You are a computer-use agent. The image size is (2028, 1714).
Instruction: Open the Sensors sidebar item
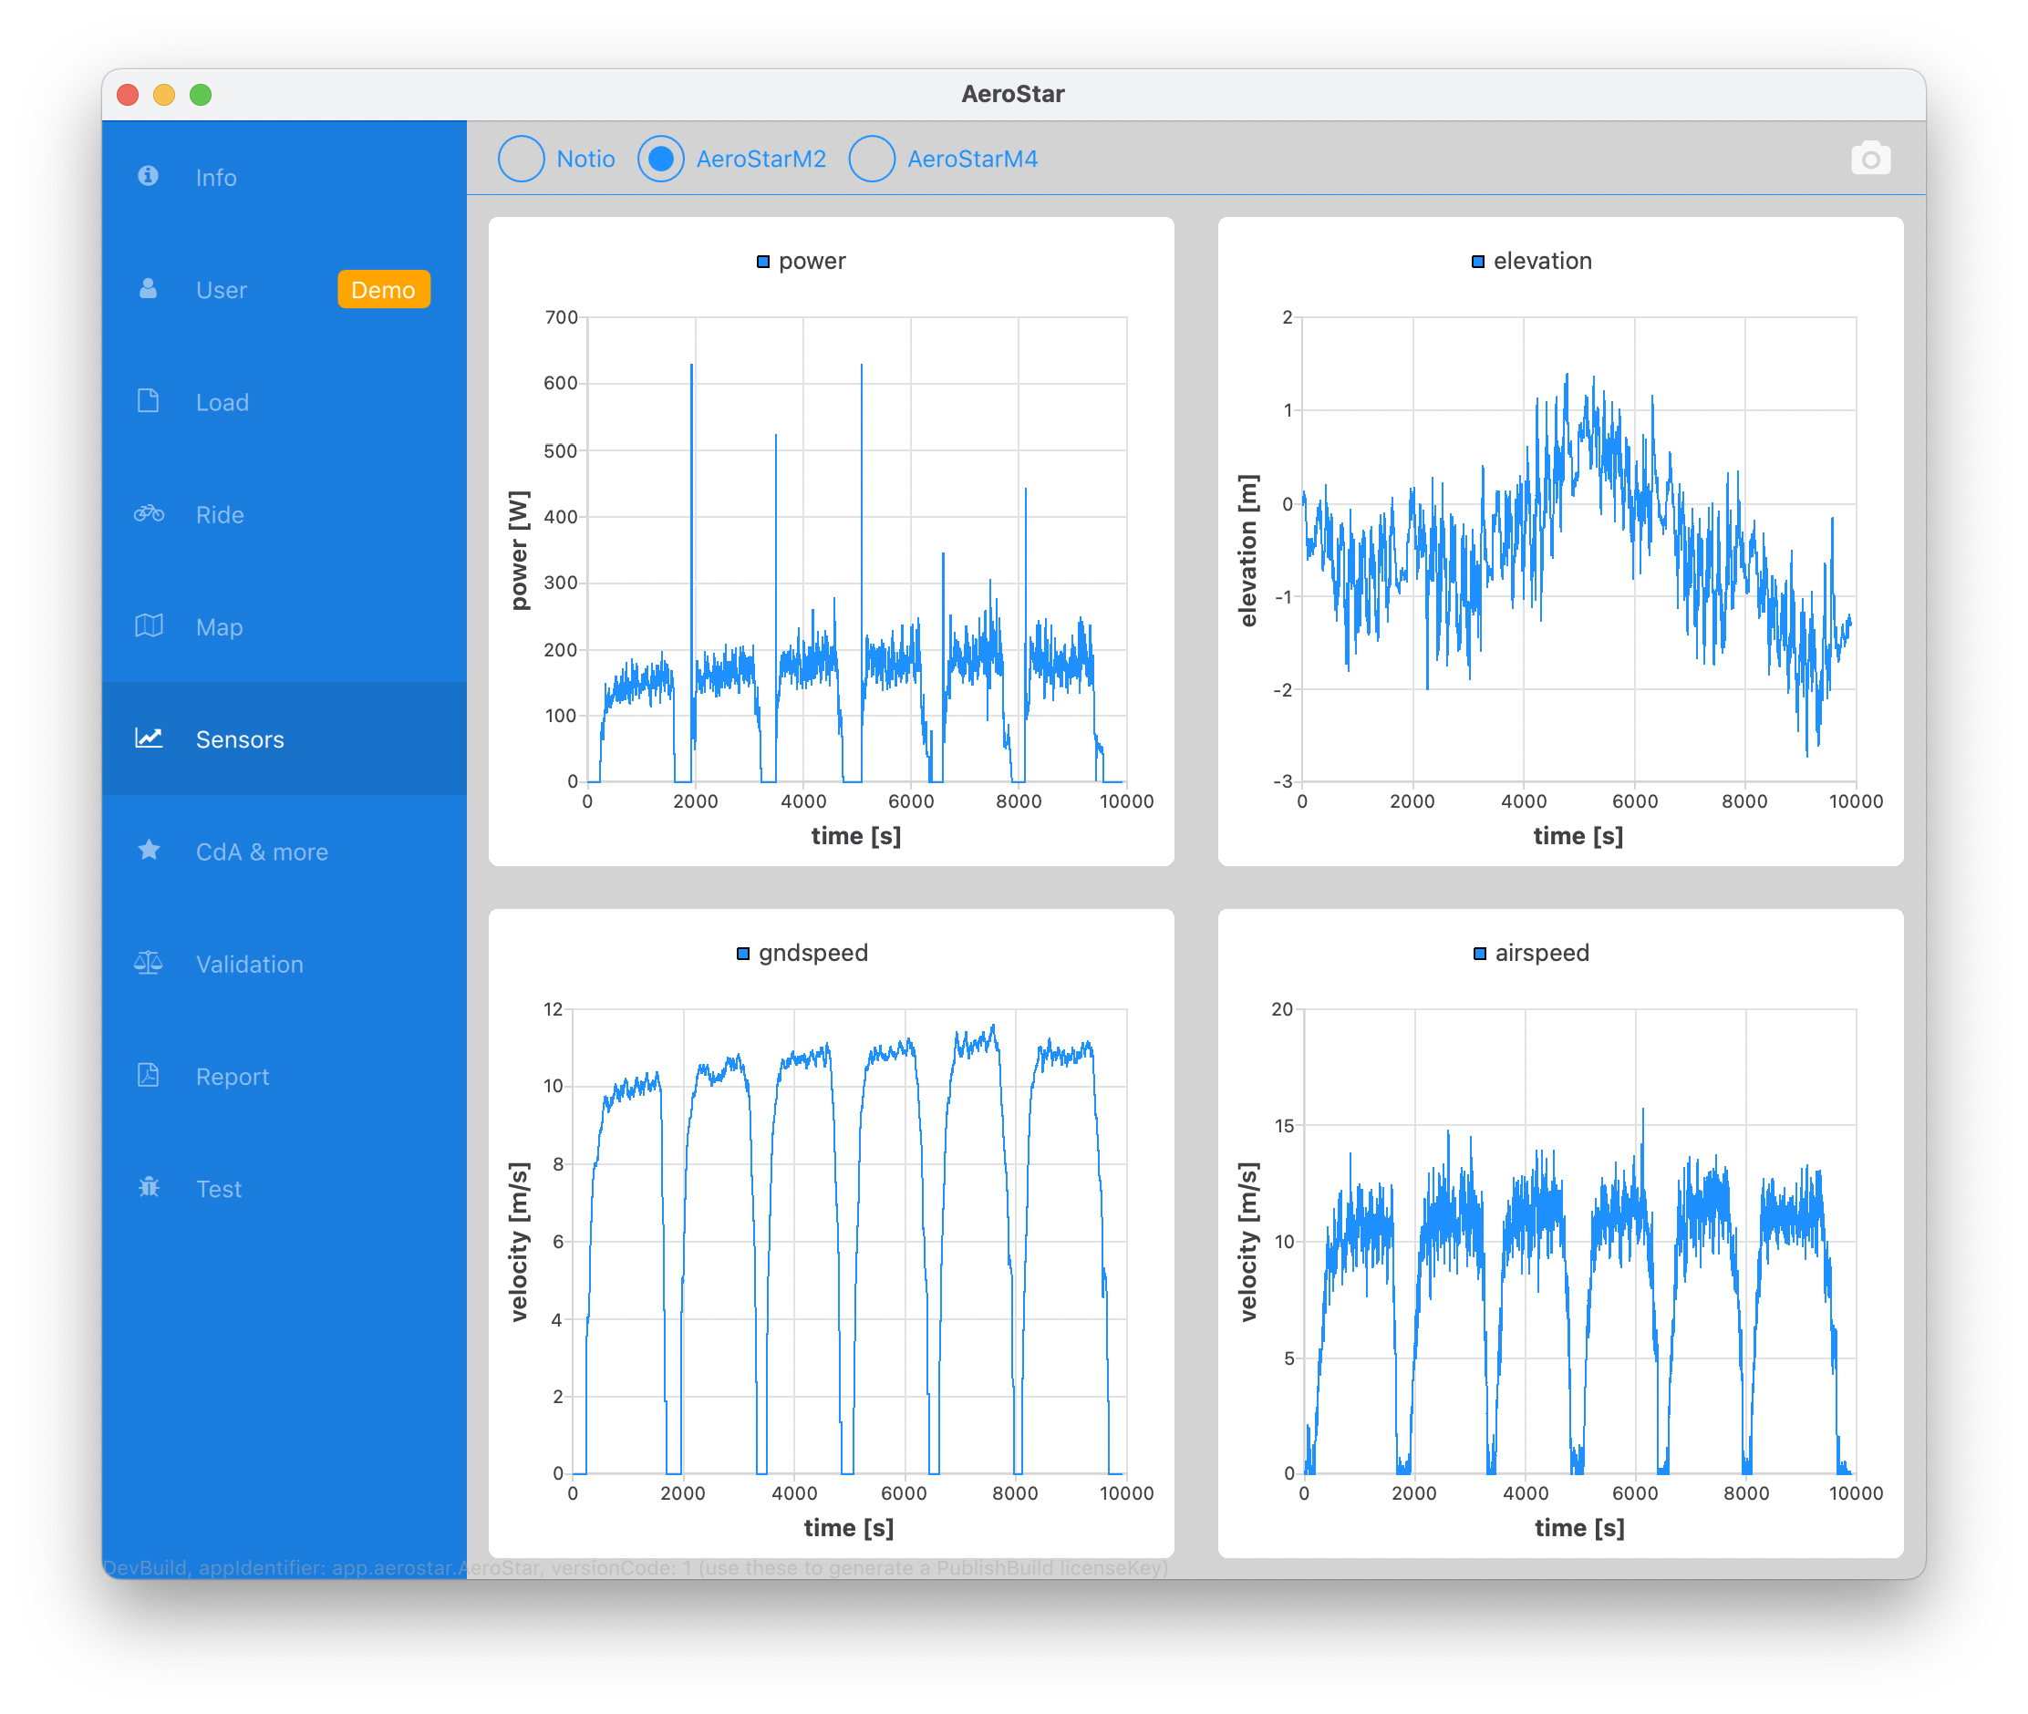coord(240,739)
